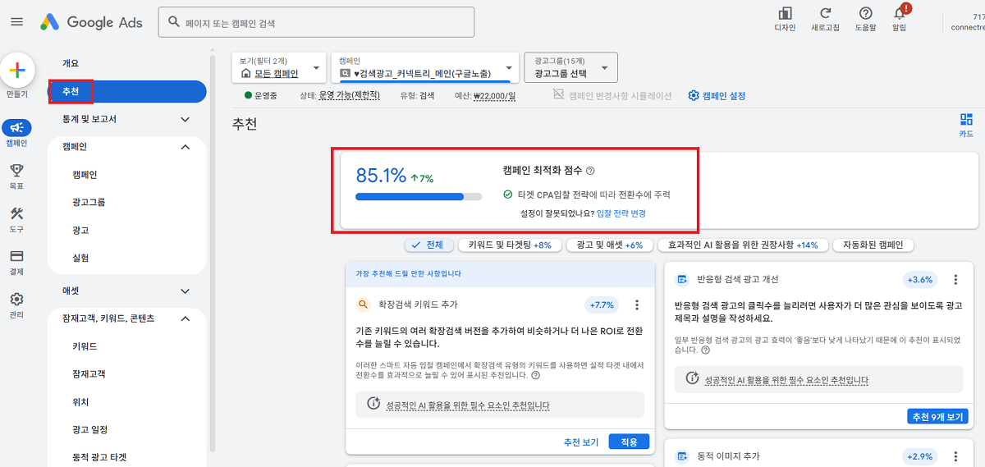Click the 적용 apply button
Image resolution: width=985 pixels, height=467 pixels.
coord(629,442)
